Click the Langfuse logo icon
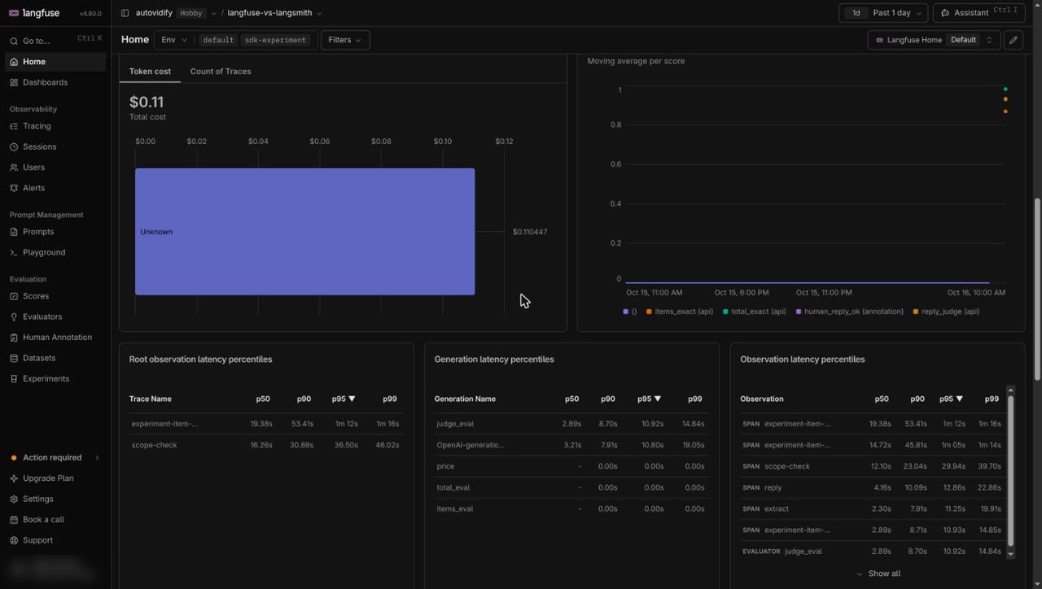This screenshot has height=589, width=1042. click(14, 13)
